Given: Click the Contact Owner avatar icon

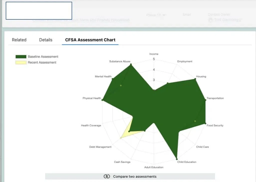Looking at the screenshot, I should point(210,20).
